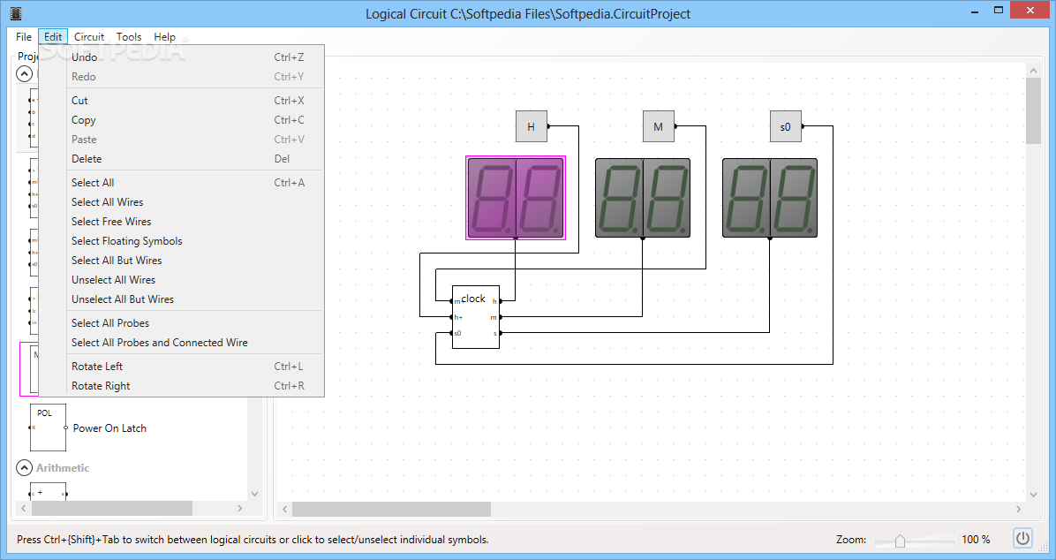Viewport: 1056px width, 560px height.
Task: Select the highlighted hours seven-segment display
Action: point(516,198)
